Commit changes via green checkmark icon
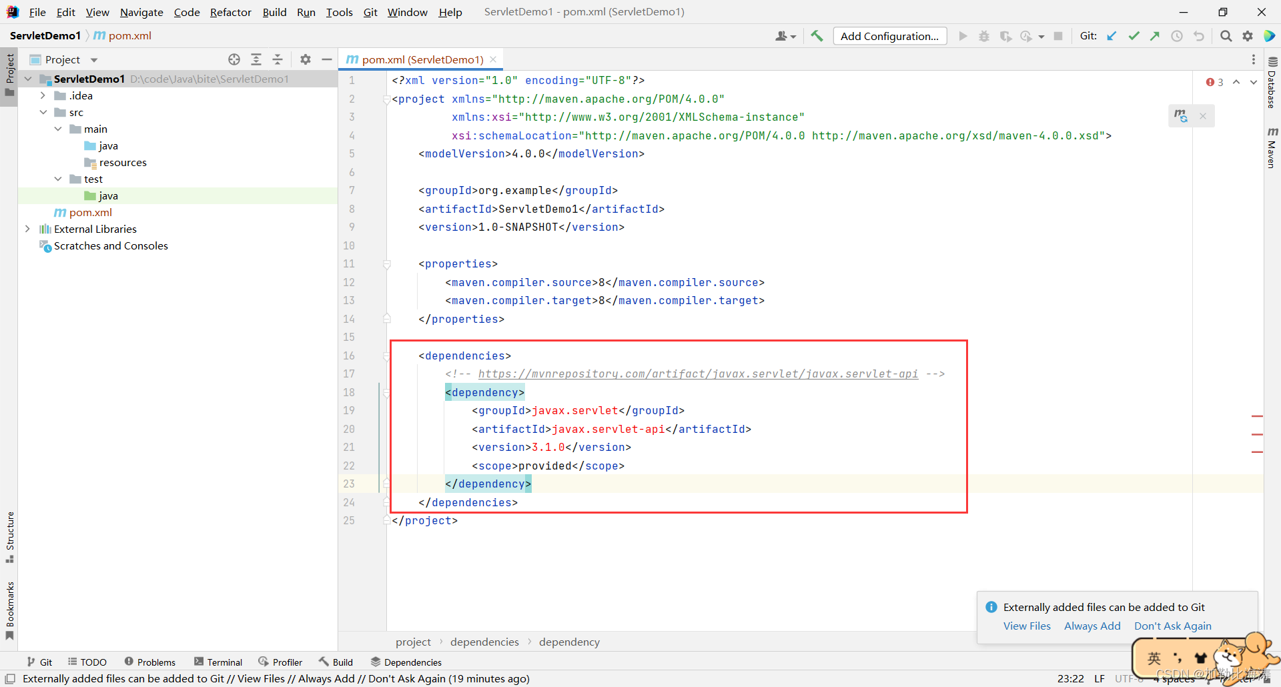The image size is (1281, 687). (1134, 36)
